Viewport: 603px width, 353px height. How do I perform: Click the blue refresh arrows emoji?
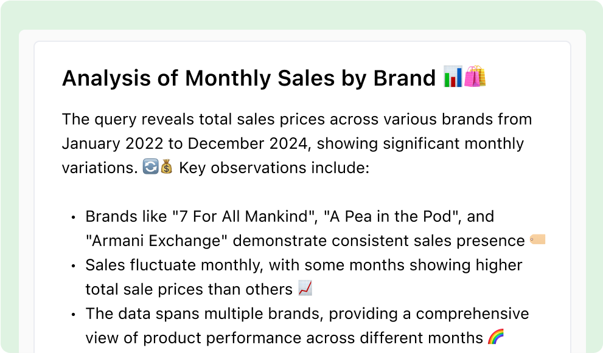point(150,167)
